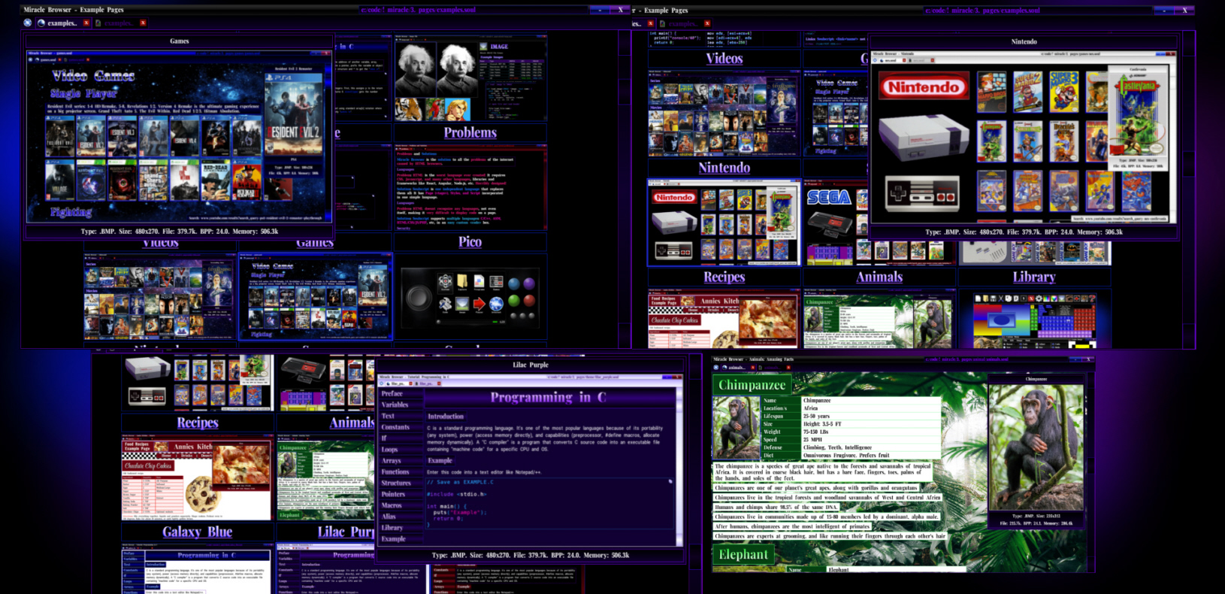1225x594 pixels.
Task: Open the Animals link in right window
Action: (x=879, y=277)
